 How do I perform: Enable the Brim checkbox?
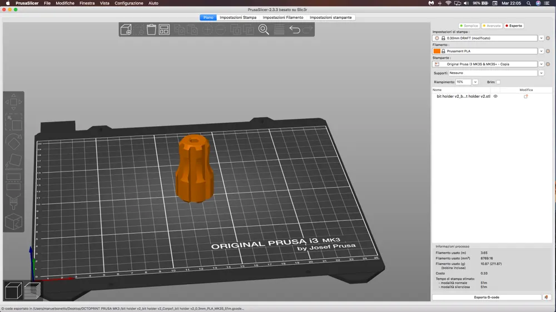click(498, 82)
